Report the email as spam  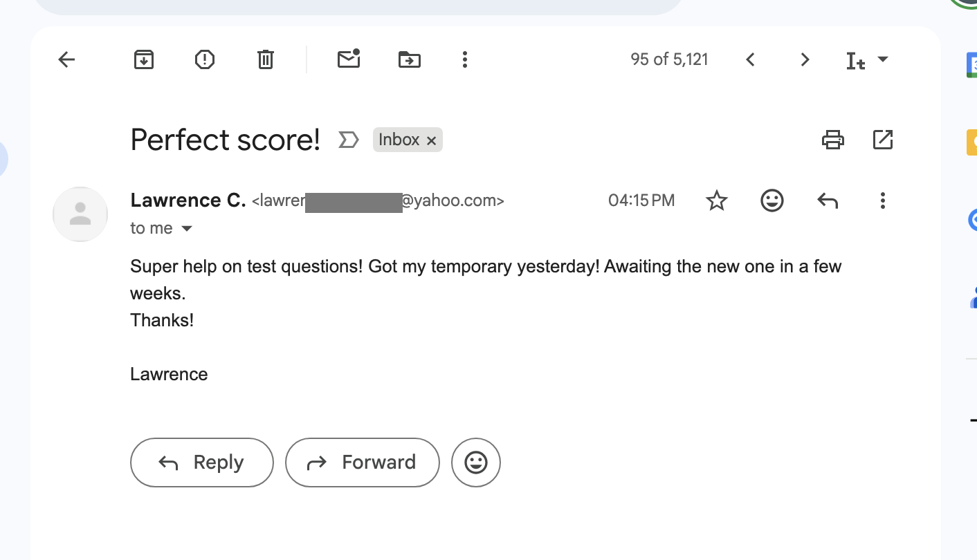point(204,59)
